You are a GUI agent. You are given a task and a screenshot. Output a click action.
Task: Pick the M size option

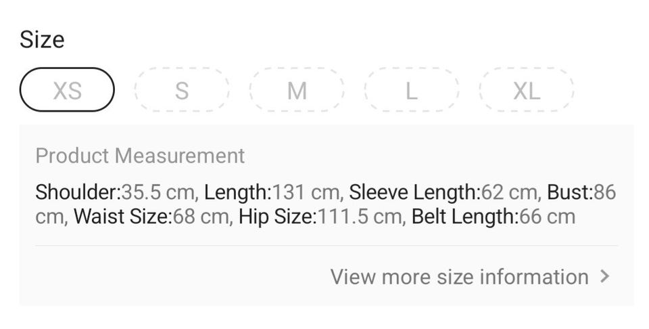click(297, 90)
